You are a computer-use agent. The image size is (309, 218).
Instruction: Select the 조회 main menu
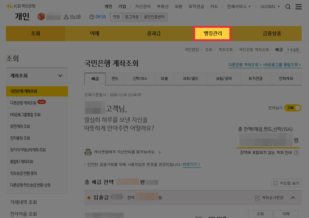[x=36, y=34]
